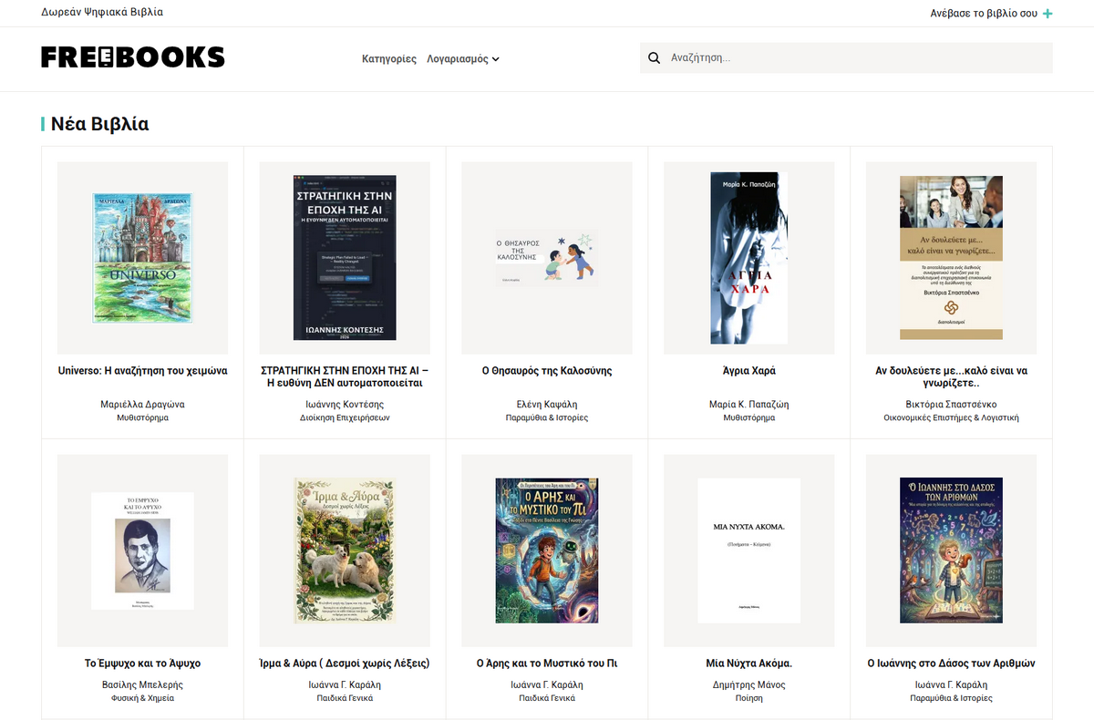
Task: Open the 'Ανέβασε το βιβλίο σου' link
Action: [x=984, y=14]
